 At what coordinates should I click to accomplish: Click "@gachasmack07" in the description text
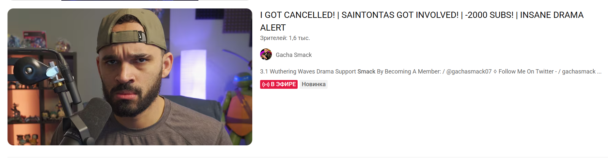469,72
